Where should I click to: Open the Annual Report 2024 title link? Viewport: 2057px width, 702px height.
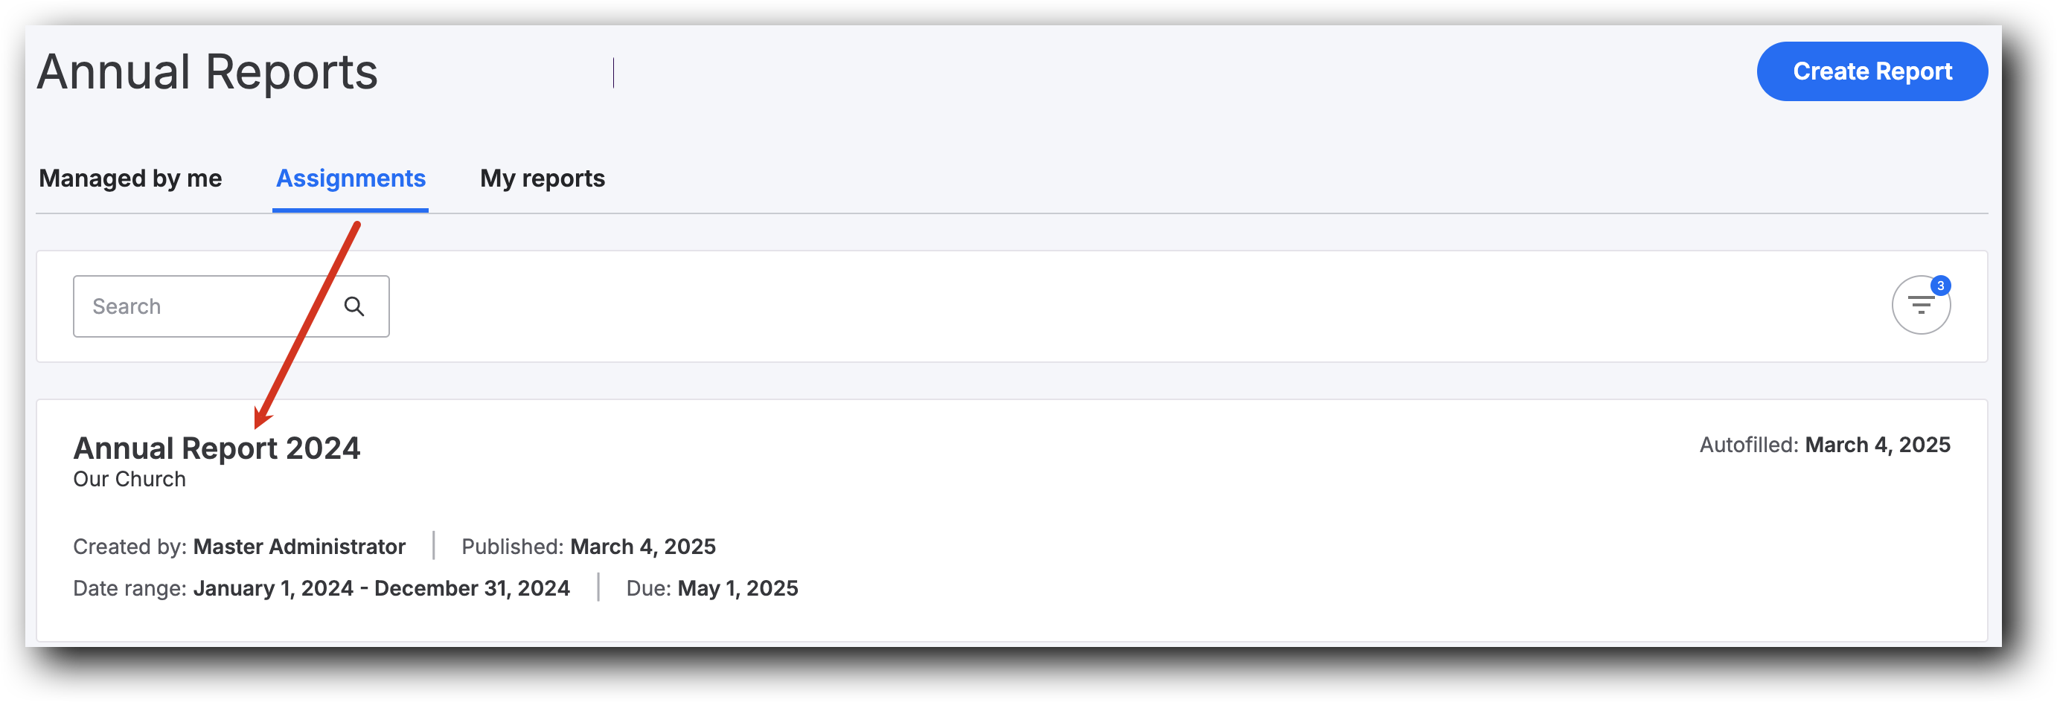click(217, 448)
